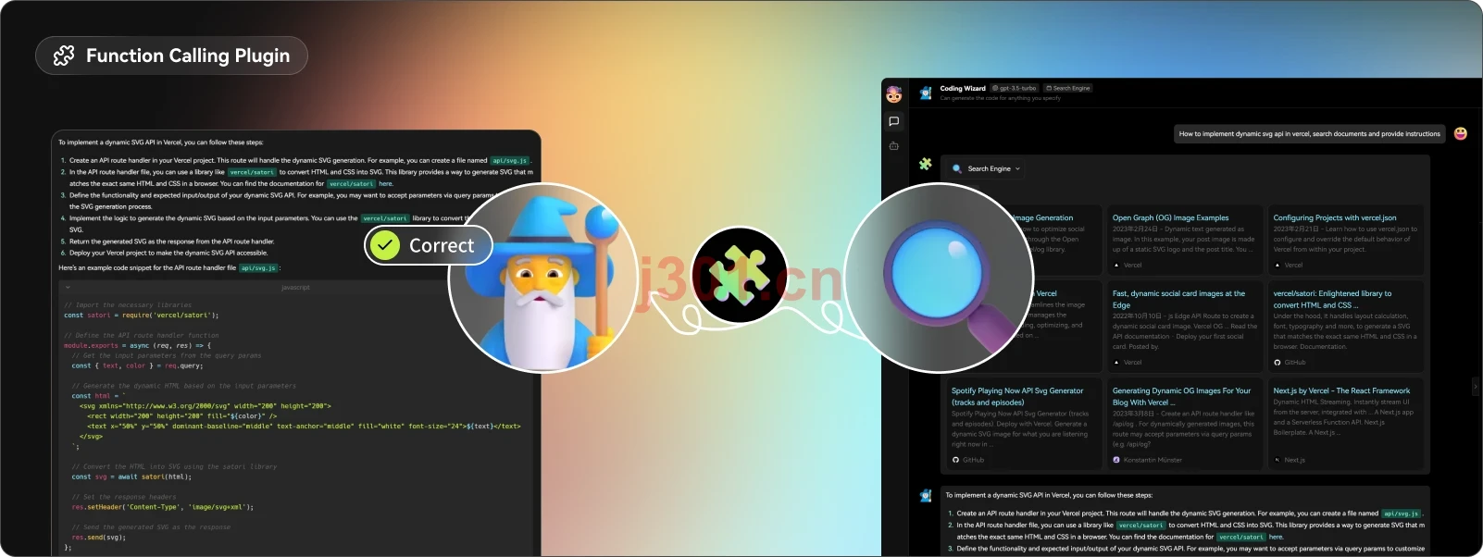Open the Configuring Projects with vercel.json result
The width and height of the screenshot is (1483, 557).
pyautogui.click(x=1334, y=218)
